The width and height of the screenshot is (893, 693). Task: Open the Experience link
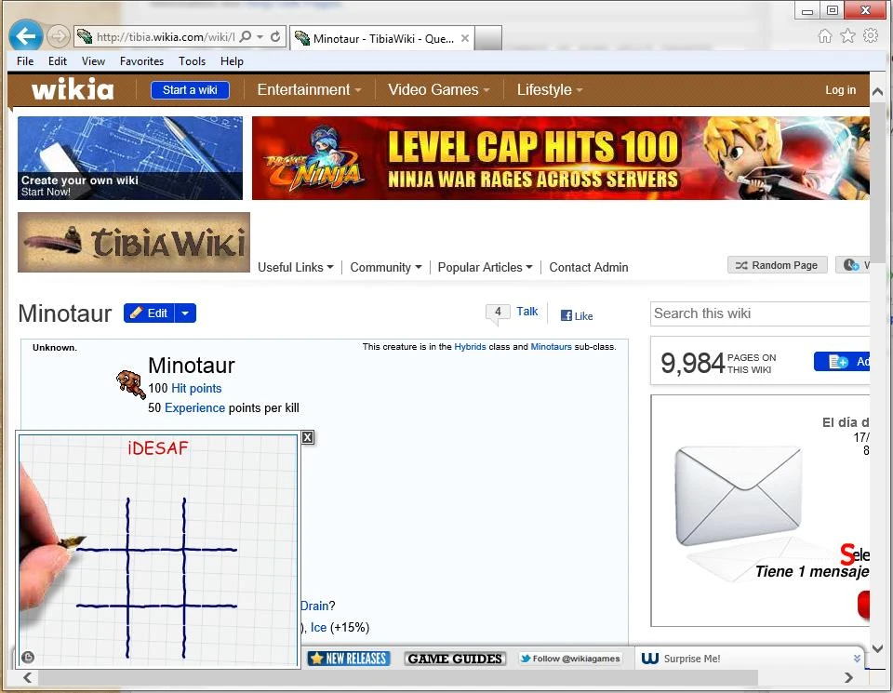[194, 407]
